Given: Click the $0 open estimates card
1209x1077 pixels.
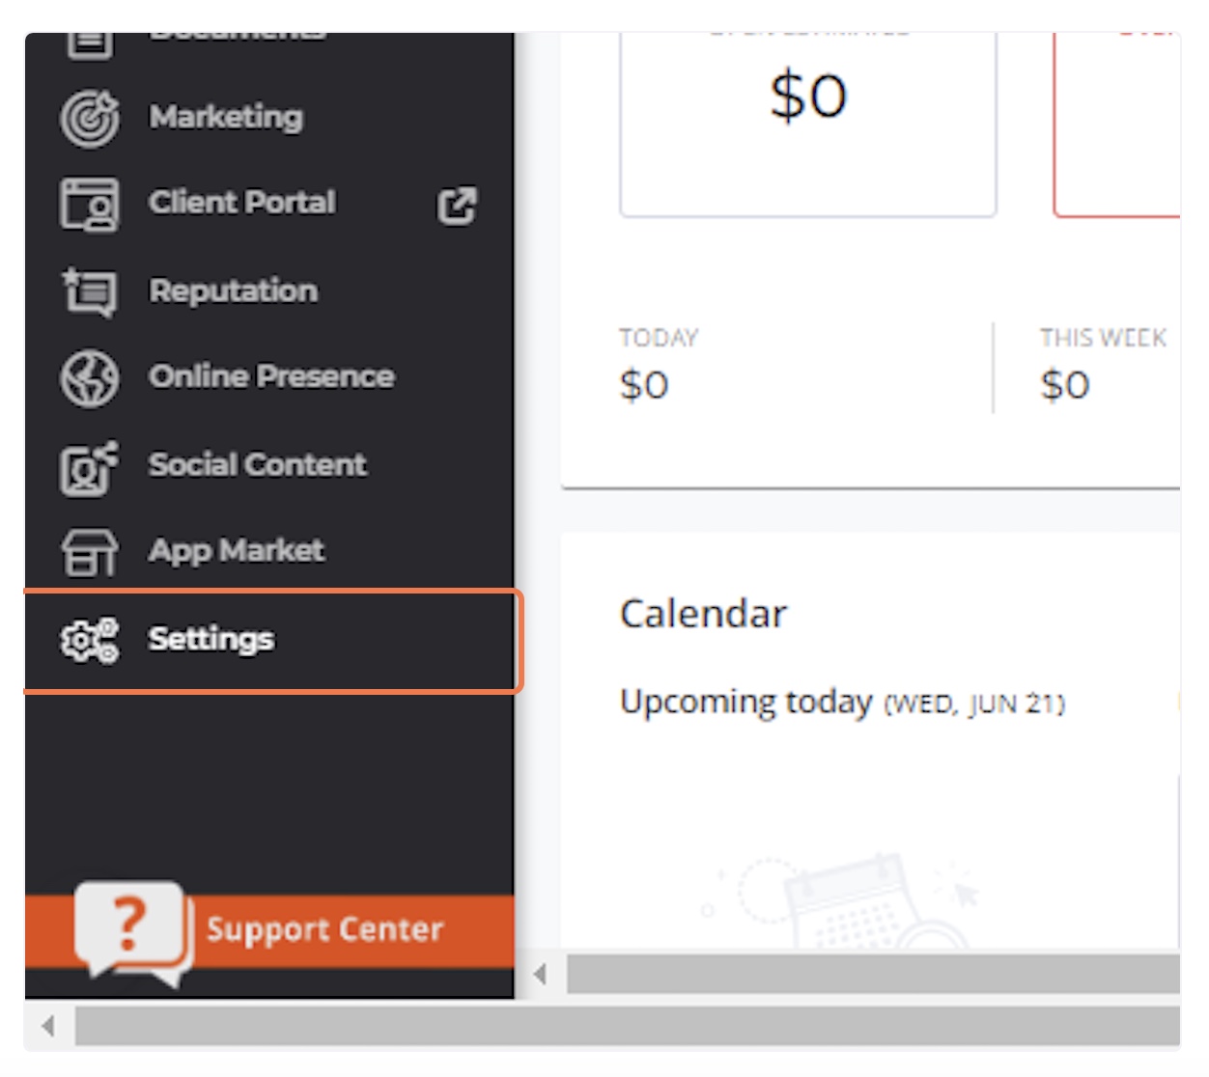Looking at the screenshot, I should click(x=808, y=124).
